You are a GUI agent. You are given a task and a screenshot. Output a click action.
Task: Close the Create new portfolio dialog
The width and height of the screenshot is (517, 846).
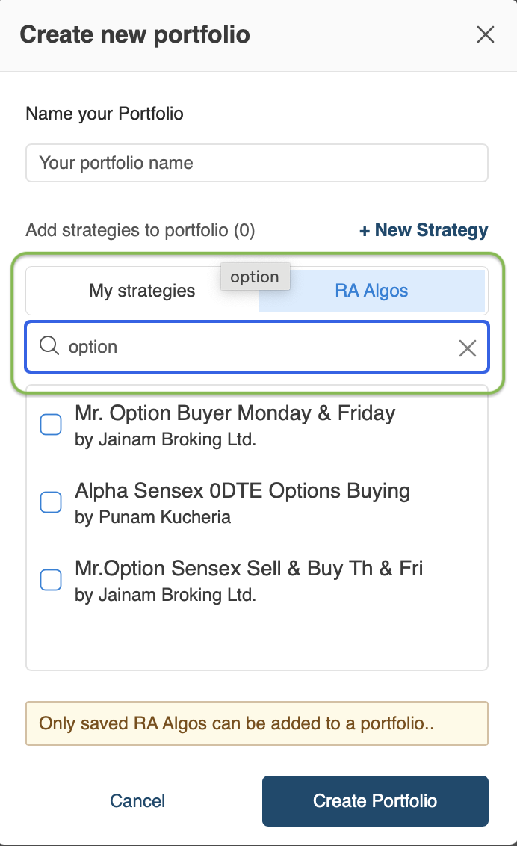(485, 34)
